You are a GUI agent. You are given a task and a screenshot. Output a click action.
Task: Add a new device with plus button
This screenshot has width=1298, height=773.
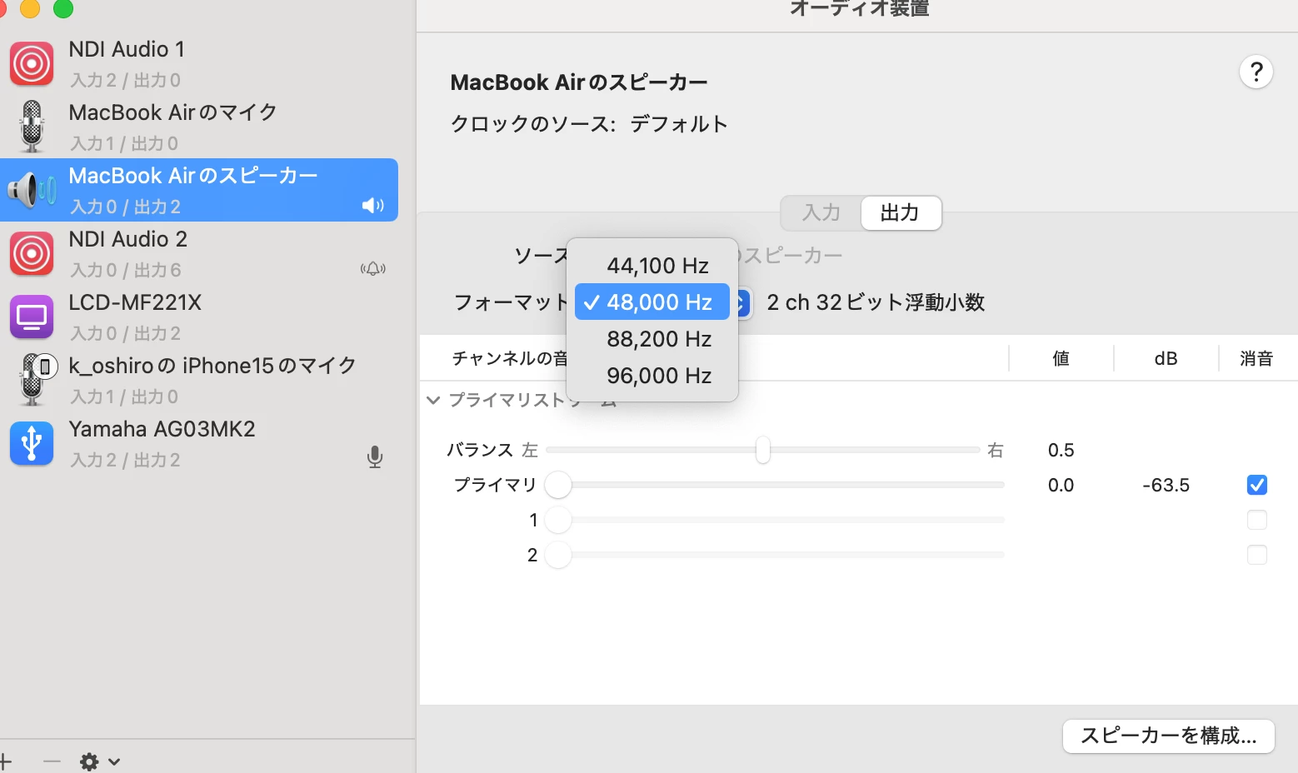pyautogui.click(x=5, y=761)
